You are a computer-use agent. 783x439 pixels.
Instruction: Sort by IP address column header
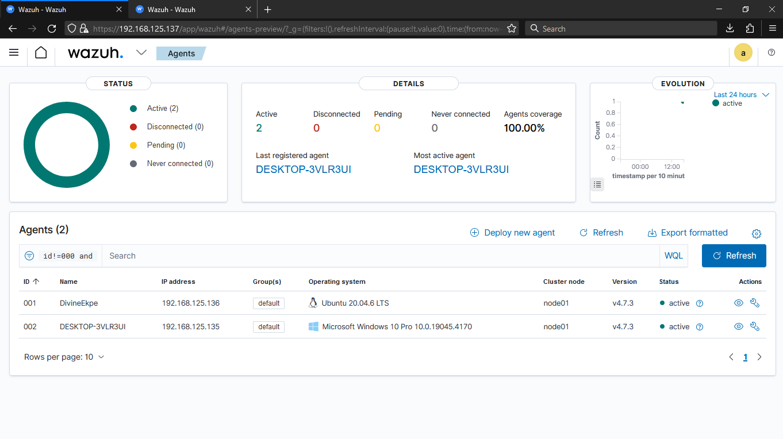click(178, 282)
